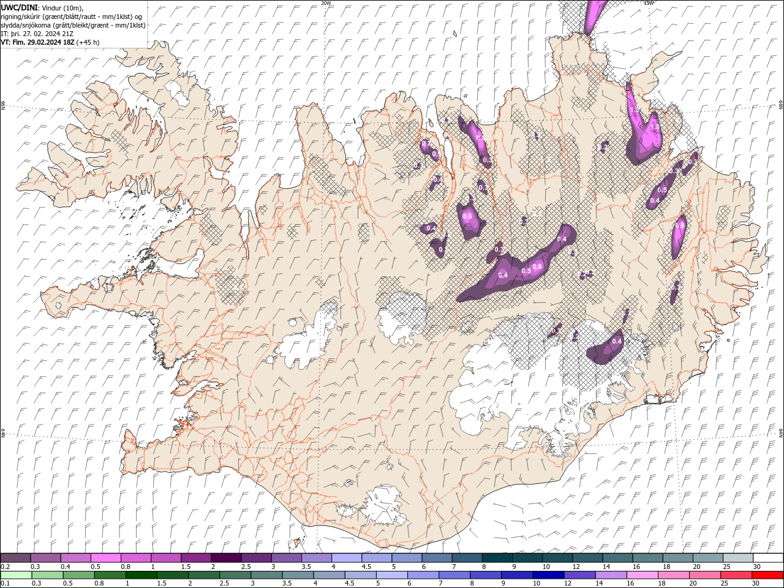Select the 'Vindur (10m),' header text
The width and height of the screenshot is (784, 588).
(62, 7)
